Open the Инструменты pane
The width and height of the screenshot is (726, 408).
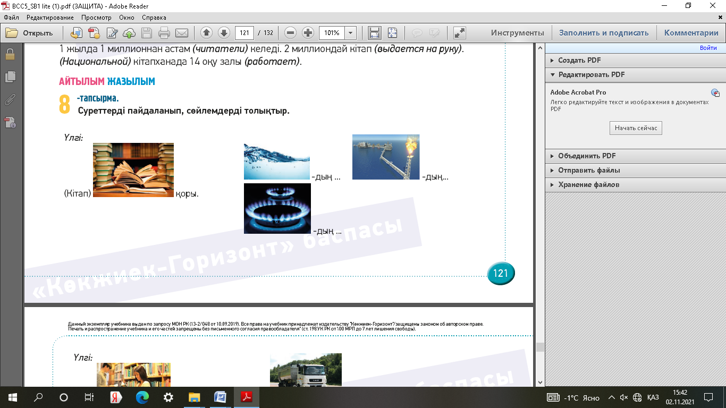518,33
